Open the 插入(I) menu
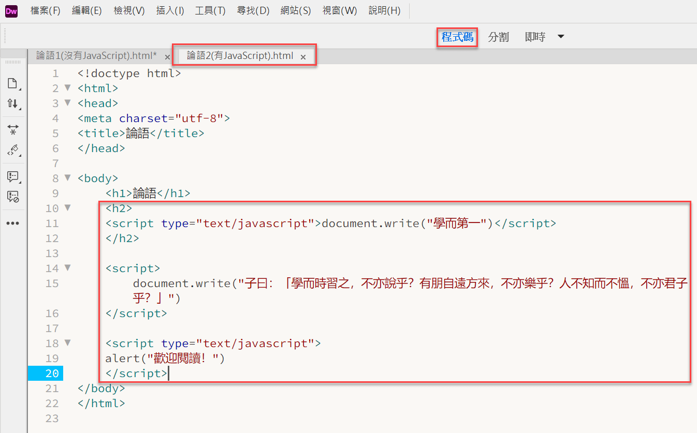 click(x=170, y=11)
